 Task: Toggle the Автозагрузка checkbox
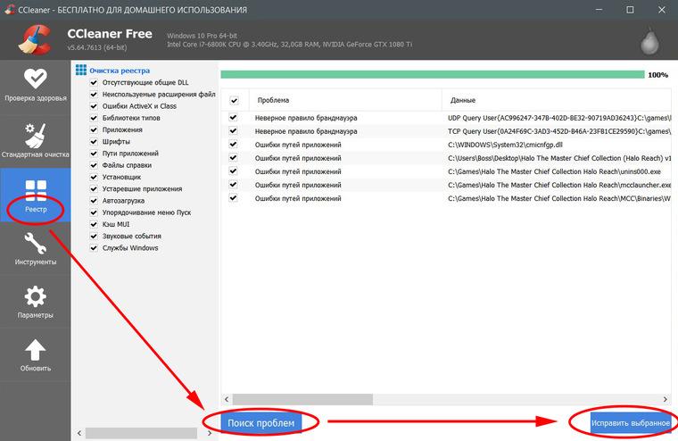[x=94, y=200]
